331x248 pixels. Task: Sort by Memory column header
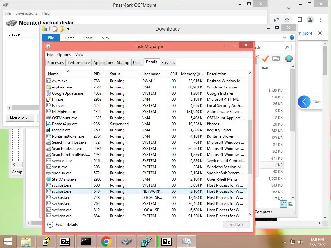click(192, 74)
